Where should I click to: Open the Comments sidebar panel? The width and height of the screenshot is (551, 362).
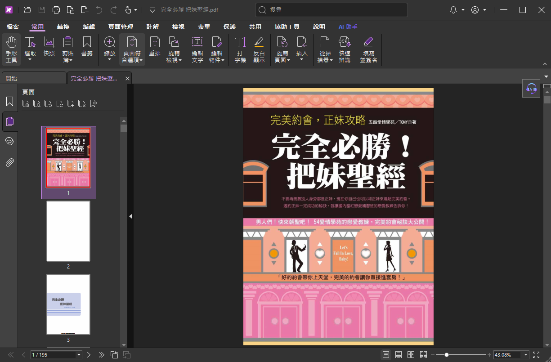[9, 141]
